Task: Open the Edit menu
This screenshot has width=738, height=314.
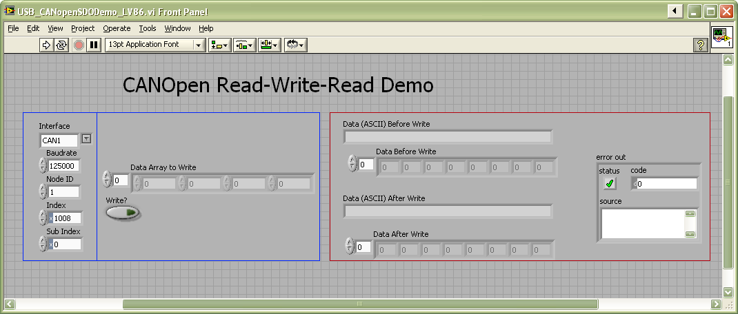Action: (x=33, y=28)
